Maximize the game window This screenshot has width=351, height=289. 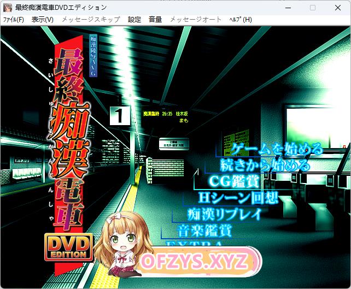pyautogui.click(x=312, y=8)
